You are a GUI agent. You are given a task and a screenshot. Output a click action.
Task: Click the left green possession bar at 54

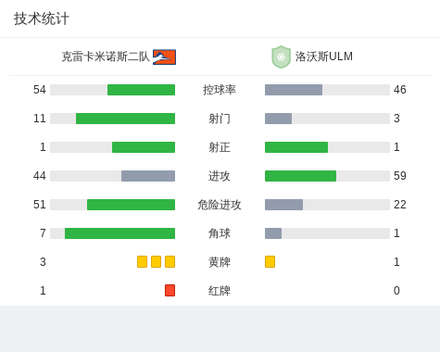click(141, 90)
